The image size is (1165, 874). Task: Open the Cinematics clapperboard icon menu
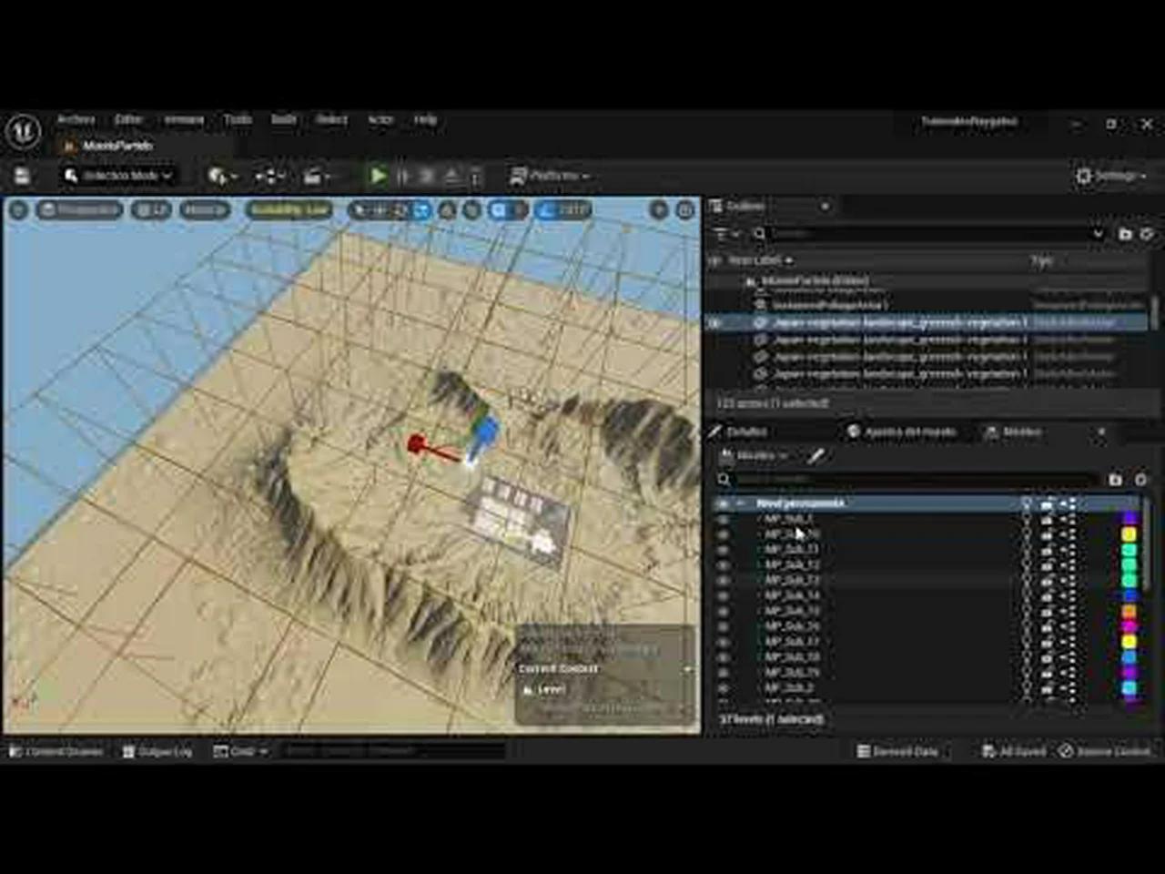click(316, 176)
